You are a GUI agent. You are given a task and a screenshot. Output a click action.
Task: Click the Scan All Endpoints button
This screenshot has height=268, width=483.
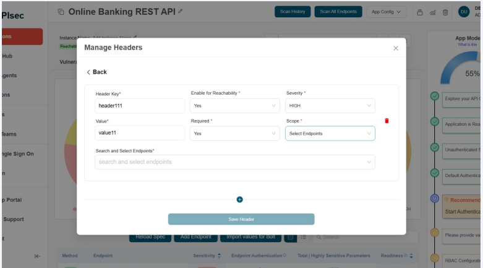point(338,12)
